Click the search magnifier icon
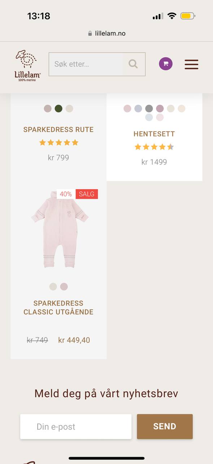The width and height of the screenshot is (213, 464). (x=133, y=64)
